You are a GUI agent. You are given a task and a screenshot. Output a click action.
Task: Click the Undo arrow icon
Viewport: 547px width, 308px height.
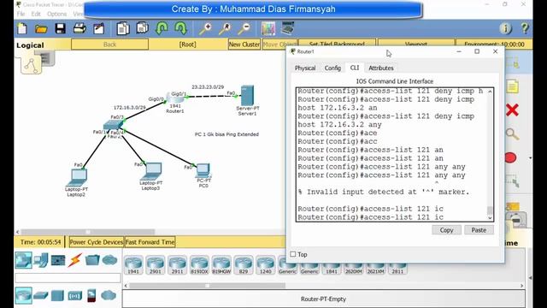(x=162, y=28)
